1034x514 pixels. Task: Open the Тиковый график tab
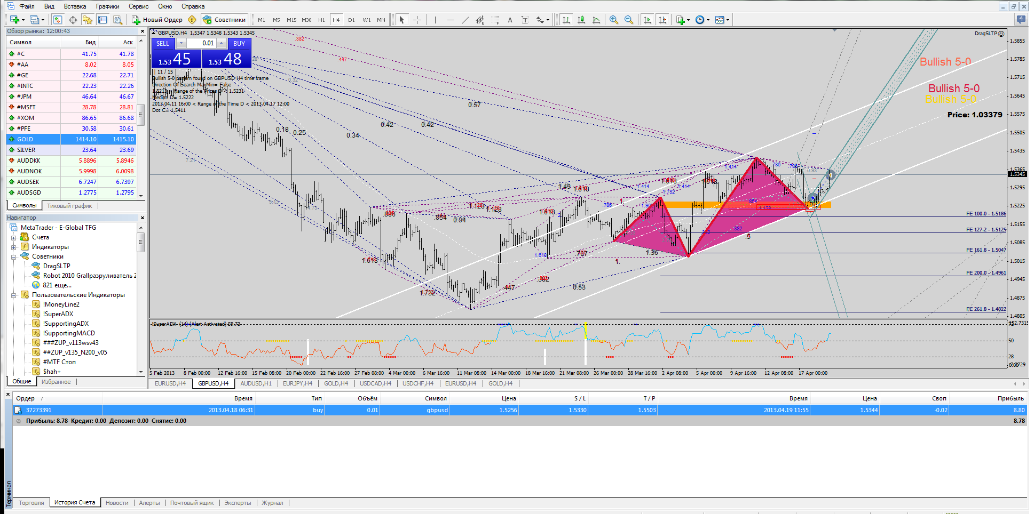69,206
